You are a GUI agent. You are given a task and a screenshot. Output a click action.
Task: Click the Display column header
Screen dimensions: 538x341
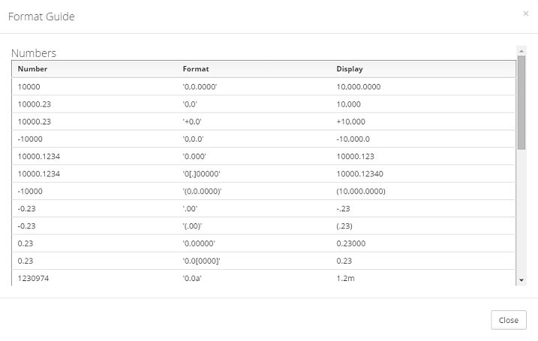[350, 69]
